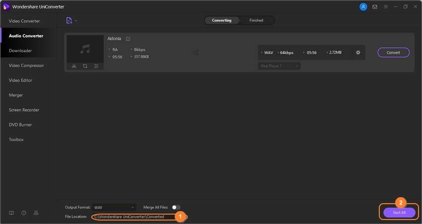Image resolution: width=422 pixels, height=224 pixels.
Task: Click the Aidonia music thumbnail
Action: click(x=85, y=49)
